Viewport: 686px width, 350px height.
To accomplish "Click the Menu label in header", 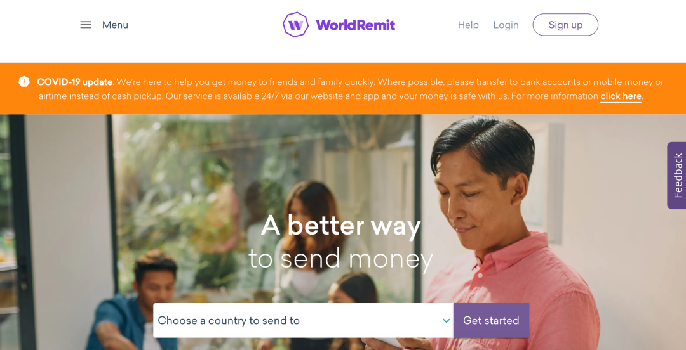I will pos(115,25).
